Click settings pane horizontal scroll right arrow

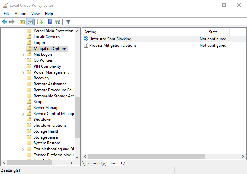(243, 156)
